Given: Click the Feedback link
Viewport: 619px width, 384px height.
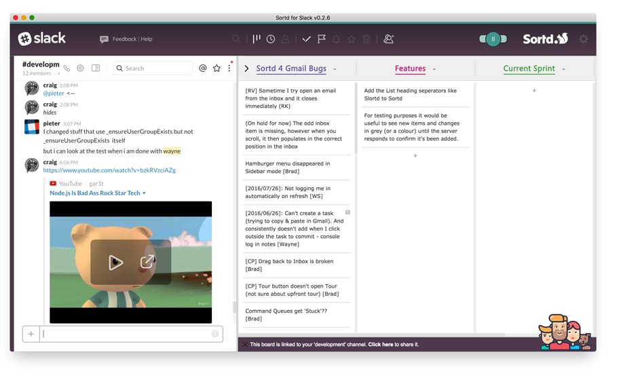Looking at the screenshot, I should point(124,39).
